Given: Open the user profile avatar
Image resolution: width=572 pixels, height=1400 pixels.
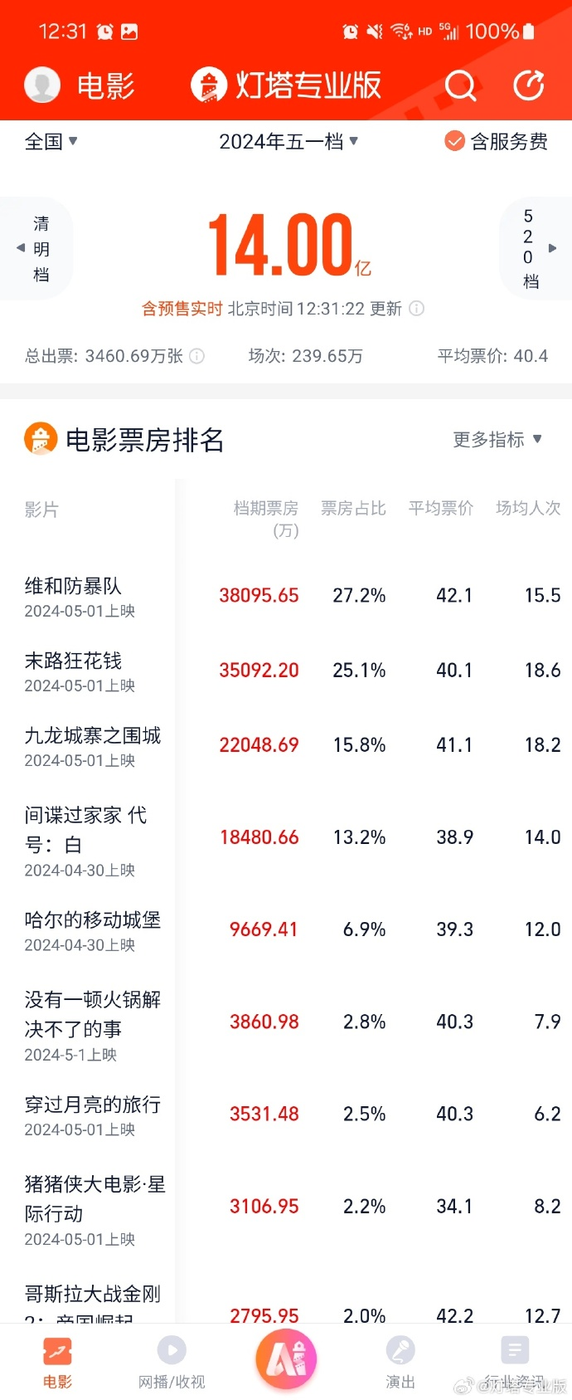Looking at the screenshot, I should coord(42,85).
